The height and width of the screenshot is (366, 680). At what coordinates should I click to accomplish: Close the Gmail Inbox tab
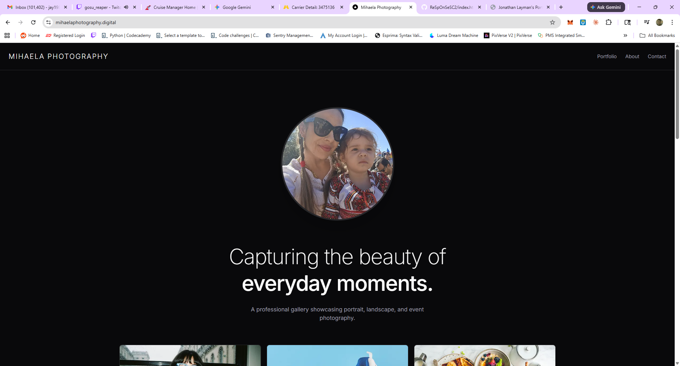coord(66,7)
